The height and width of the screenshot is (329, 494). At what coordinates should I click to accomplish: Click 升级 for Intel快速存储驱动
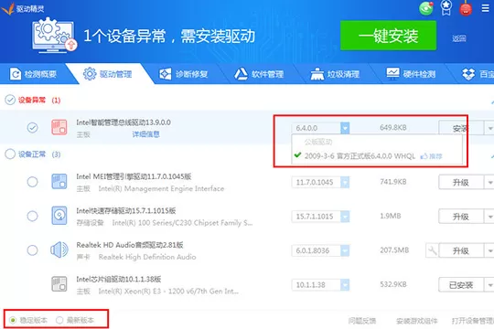point(461,217)
